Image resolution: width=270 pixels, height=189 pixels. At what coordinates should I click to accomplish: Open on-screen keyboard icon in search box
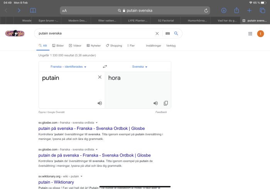click(x=167, y=34)
